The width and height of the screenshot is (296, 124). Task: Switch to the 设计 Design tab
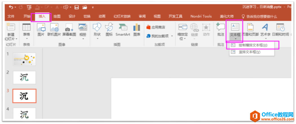pos(72,16)
